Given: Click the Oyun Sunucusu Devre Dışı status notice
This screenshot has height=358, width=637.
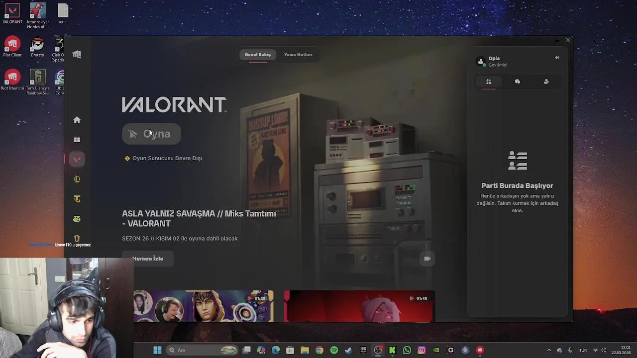Looking at the screenshot, I should coord(163,158).
